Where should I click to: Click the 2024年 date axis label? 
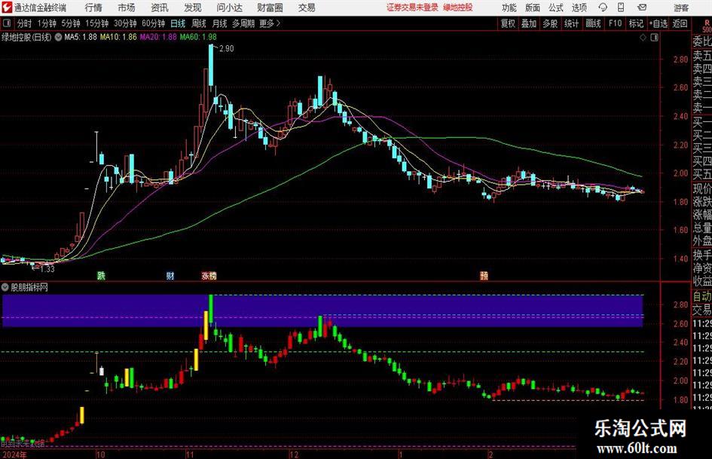tap(14, 454)
